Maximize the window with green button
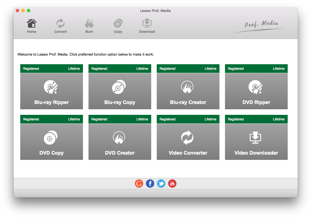The width and height of the screenshot is (311, 218). click(29, 11)
